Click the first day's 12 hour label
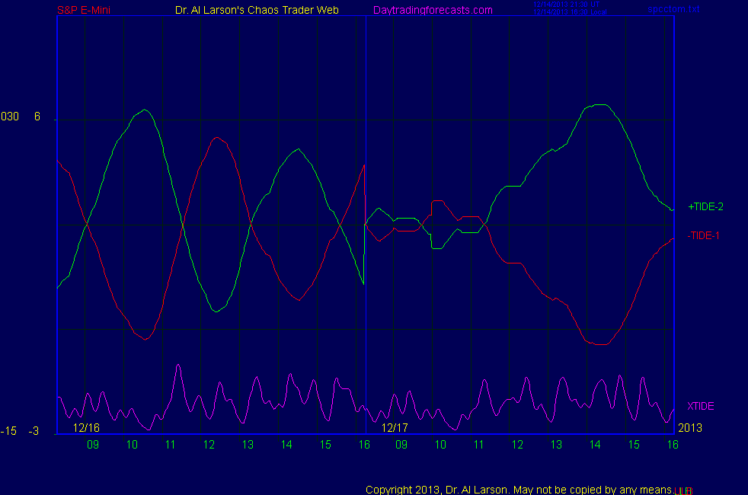The width and height of the screenshot is (748, 495). point(209,444)
